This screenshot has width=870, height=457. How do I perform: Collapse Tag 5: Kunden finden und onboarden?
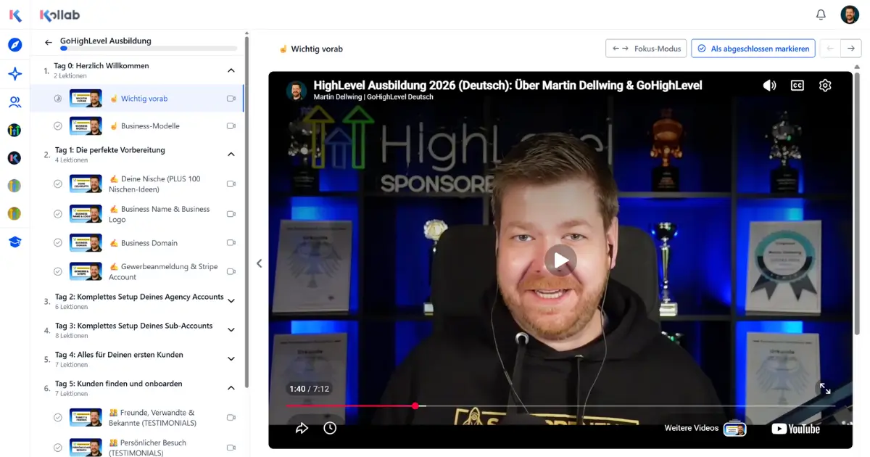tap(231, 388)
